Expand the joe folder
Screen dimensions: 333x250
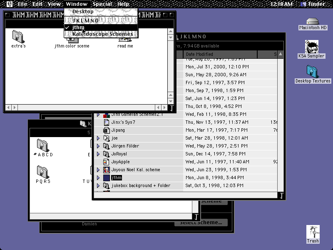[x=98, y=138]
